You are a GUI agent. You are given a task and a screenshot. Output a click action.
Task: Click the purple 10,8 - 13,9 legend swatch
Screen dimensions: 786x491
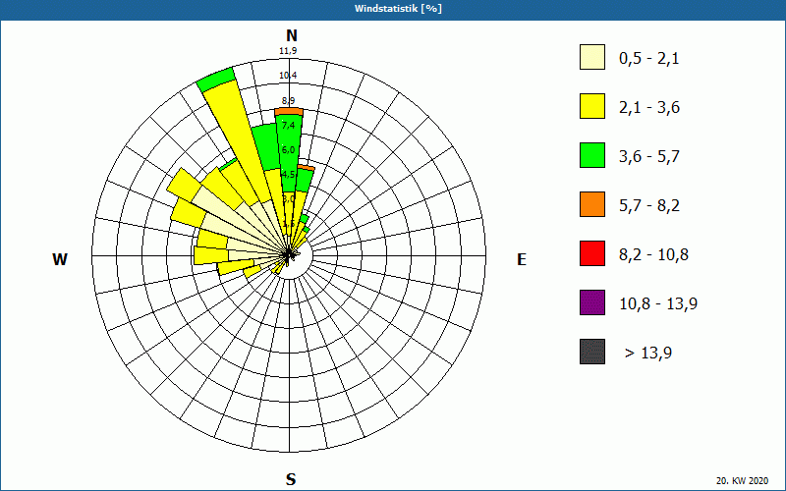pos(592,302)
